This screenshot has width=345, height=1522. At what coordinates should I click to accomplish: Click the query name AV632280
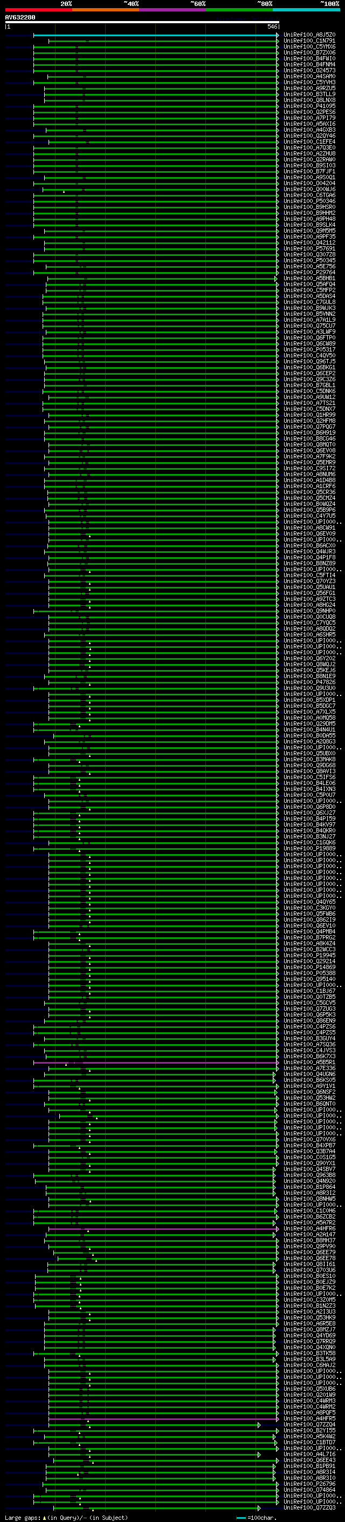(20, 18)
